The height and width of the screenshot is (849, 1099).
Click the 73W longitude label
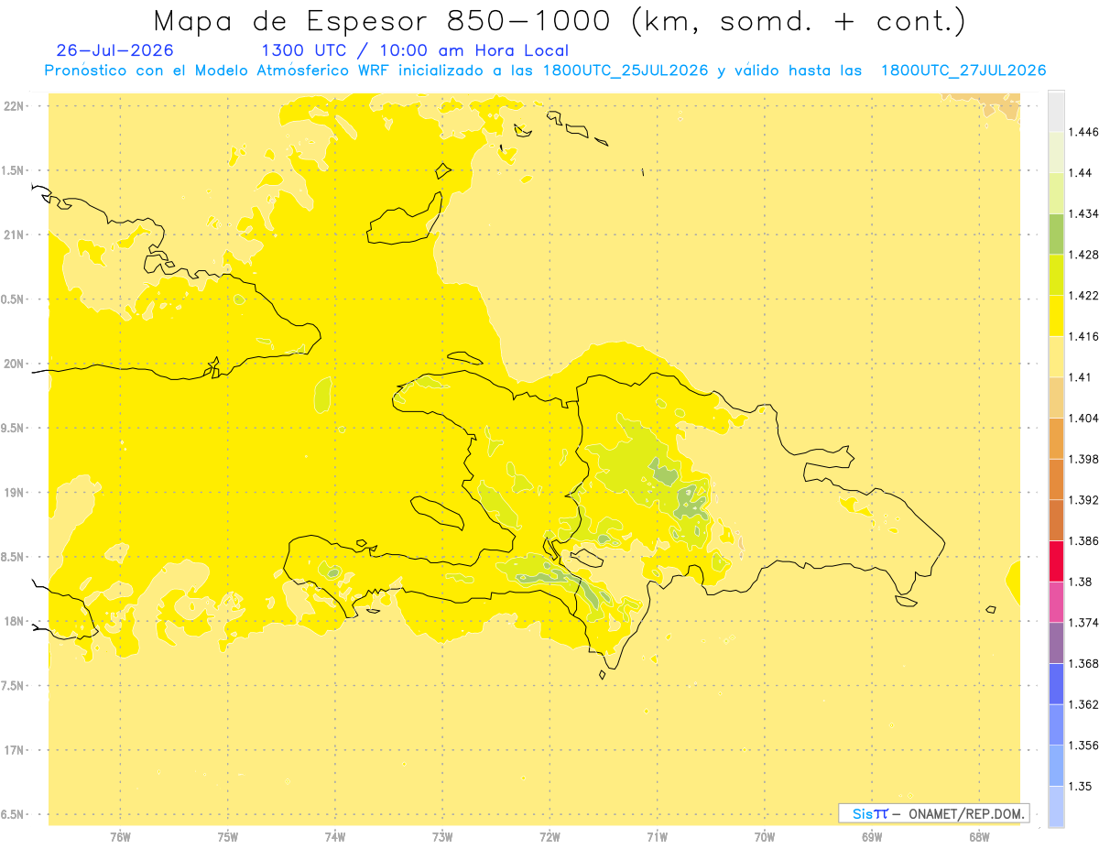(442, 837)
